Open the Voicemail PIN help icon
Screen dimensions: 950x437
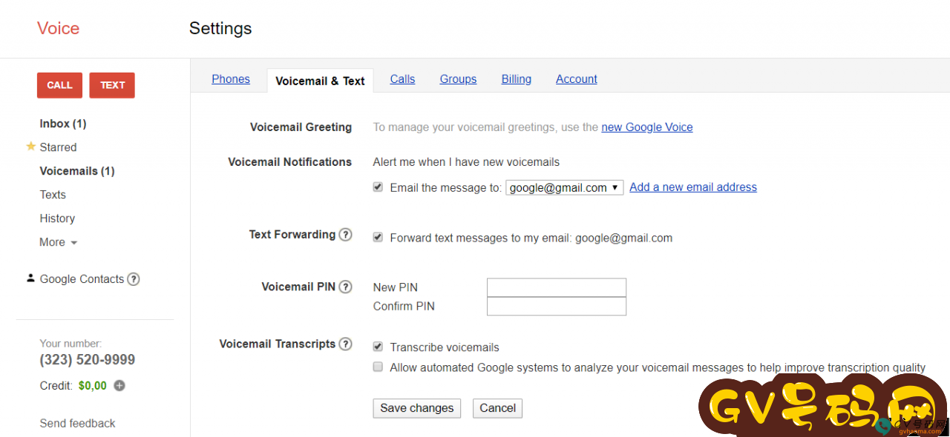click(345, 287)
